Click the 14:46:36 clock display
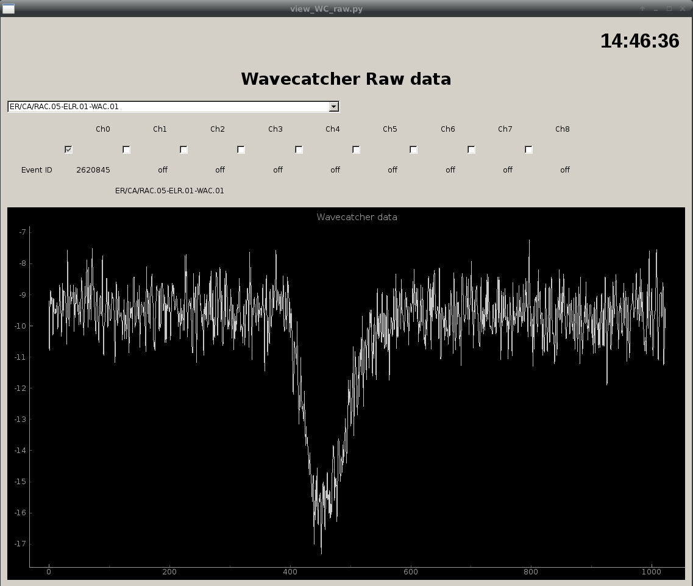Image resolution: width=693 pixels, height=586 pixels. click(x=639, y=41)
